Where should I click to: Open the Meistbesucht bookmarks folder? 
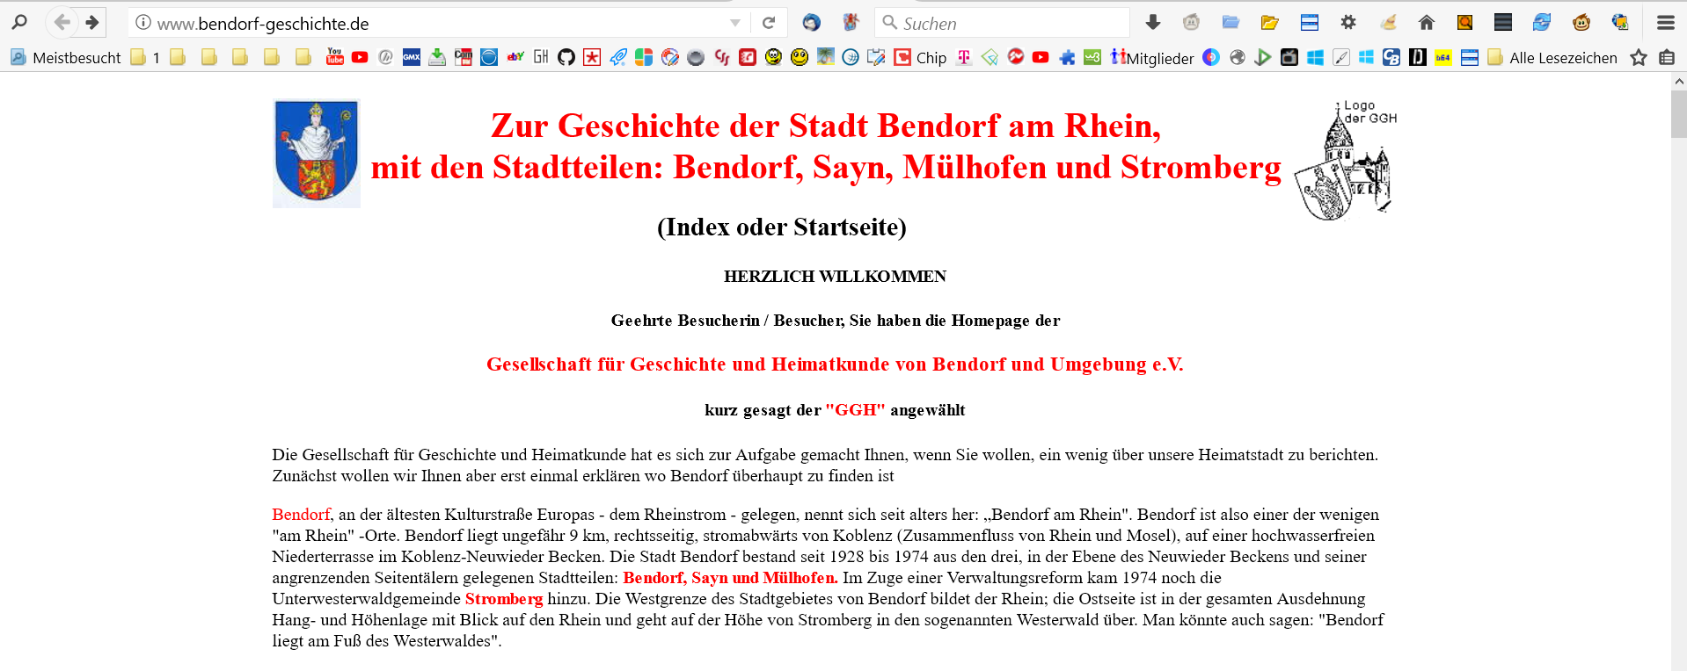[x=66, y=58]
